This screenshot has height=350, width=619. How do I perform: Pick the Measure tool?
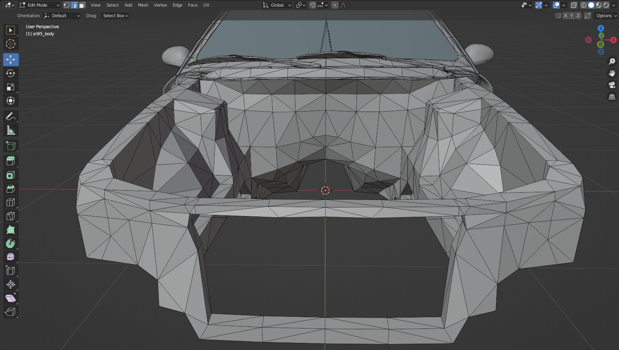tap(11, 130)
